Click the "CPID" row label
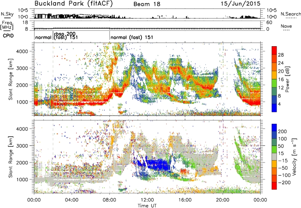301x208 pixels. click(x=8, y=36)
